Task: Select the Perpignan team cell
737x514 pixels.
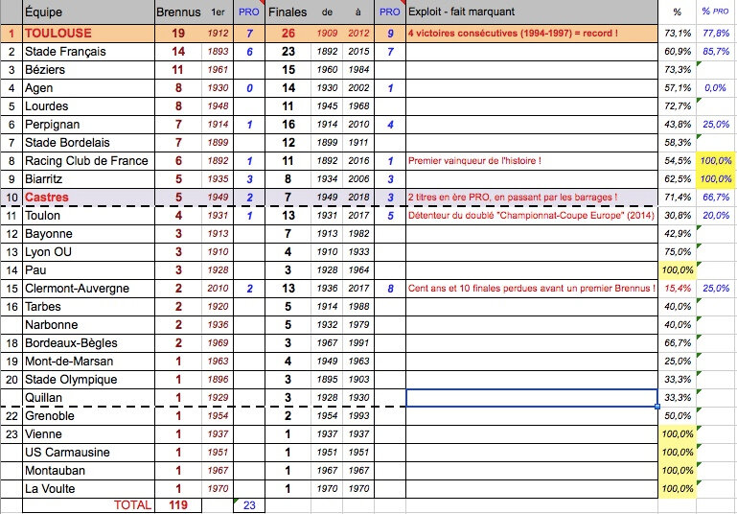Action: pos(88,125)
